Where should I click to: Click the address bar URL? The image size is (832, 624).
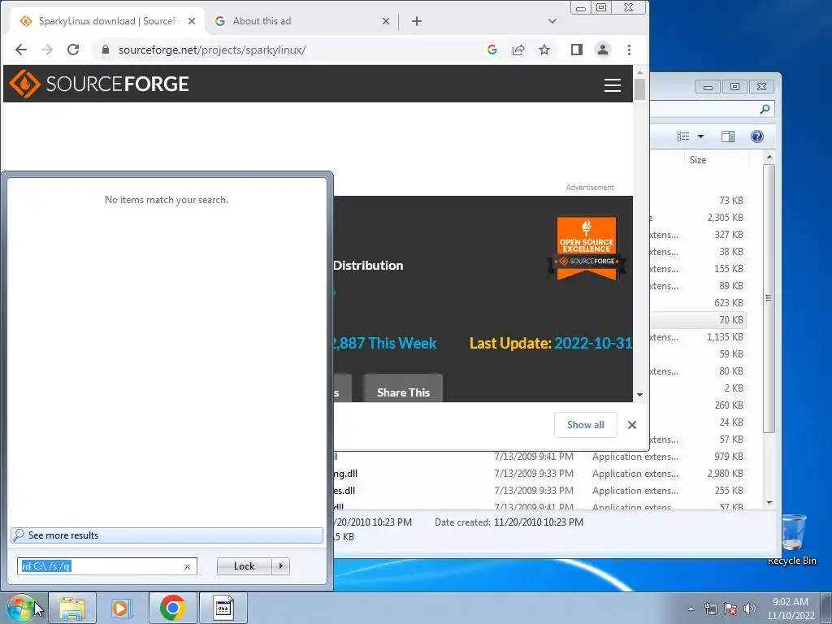212,50
